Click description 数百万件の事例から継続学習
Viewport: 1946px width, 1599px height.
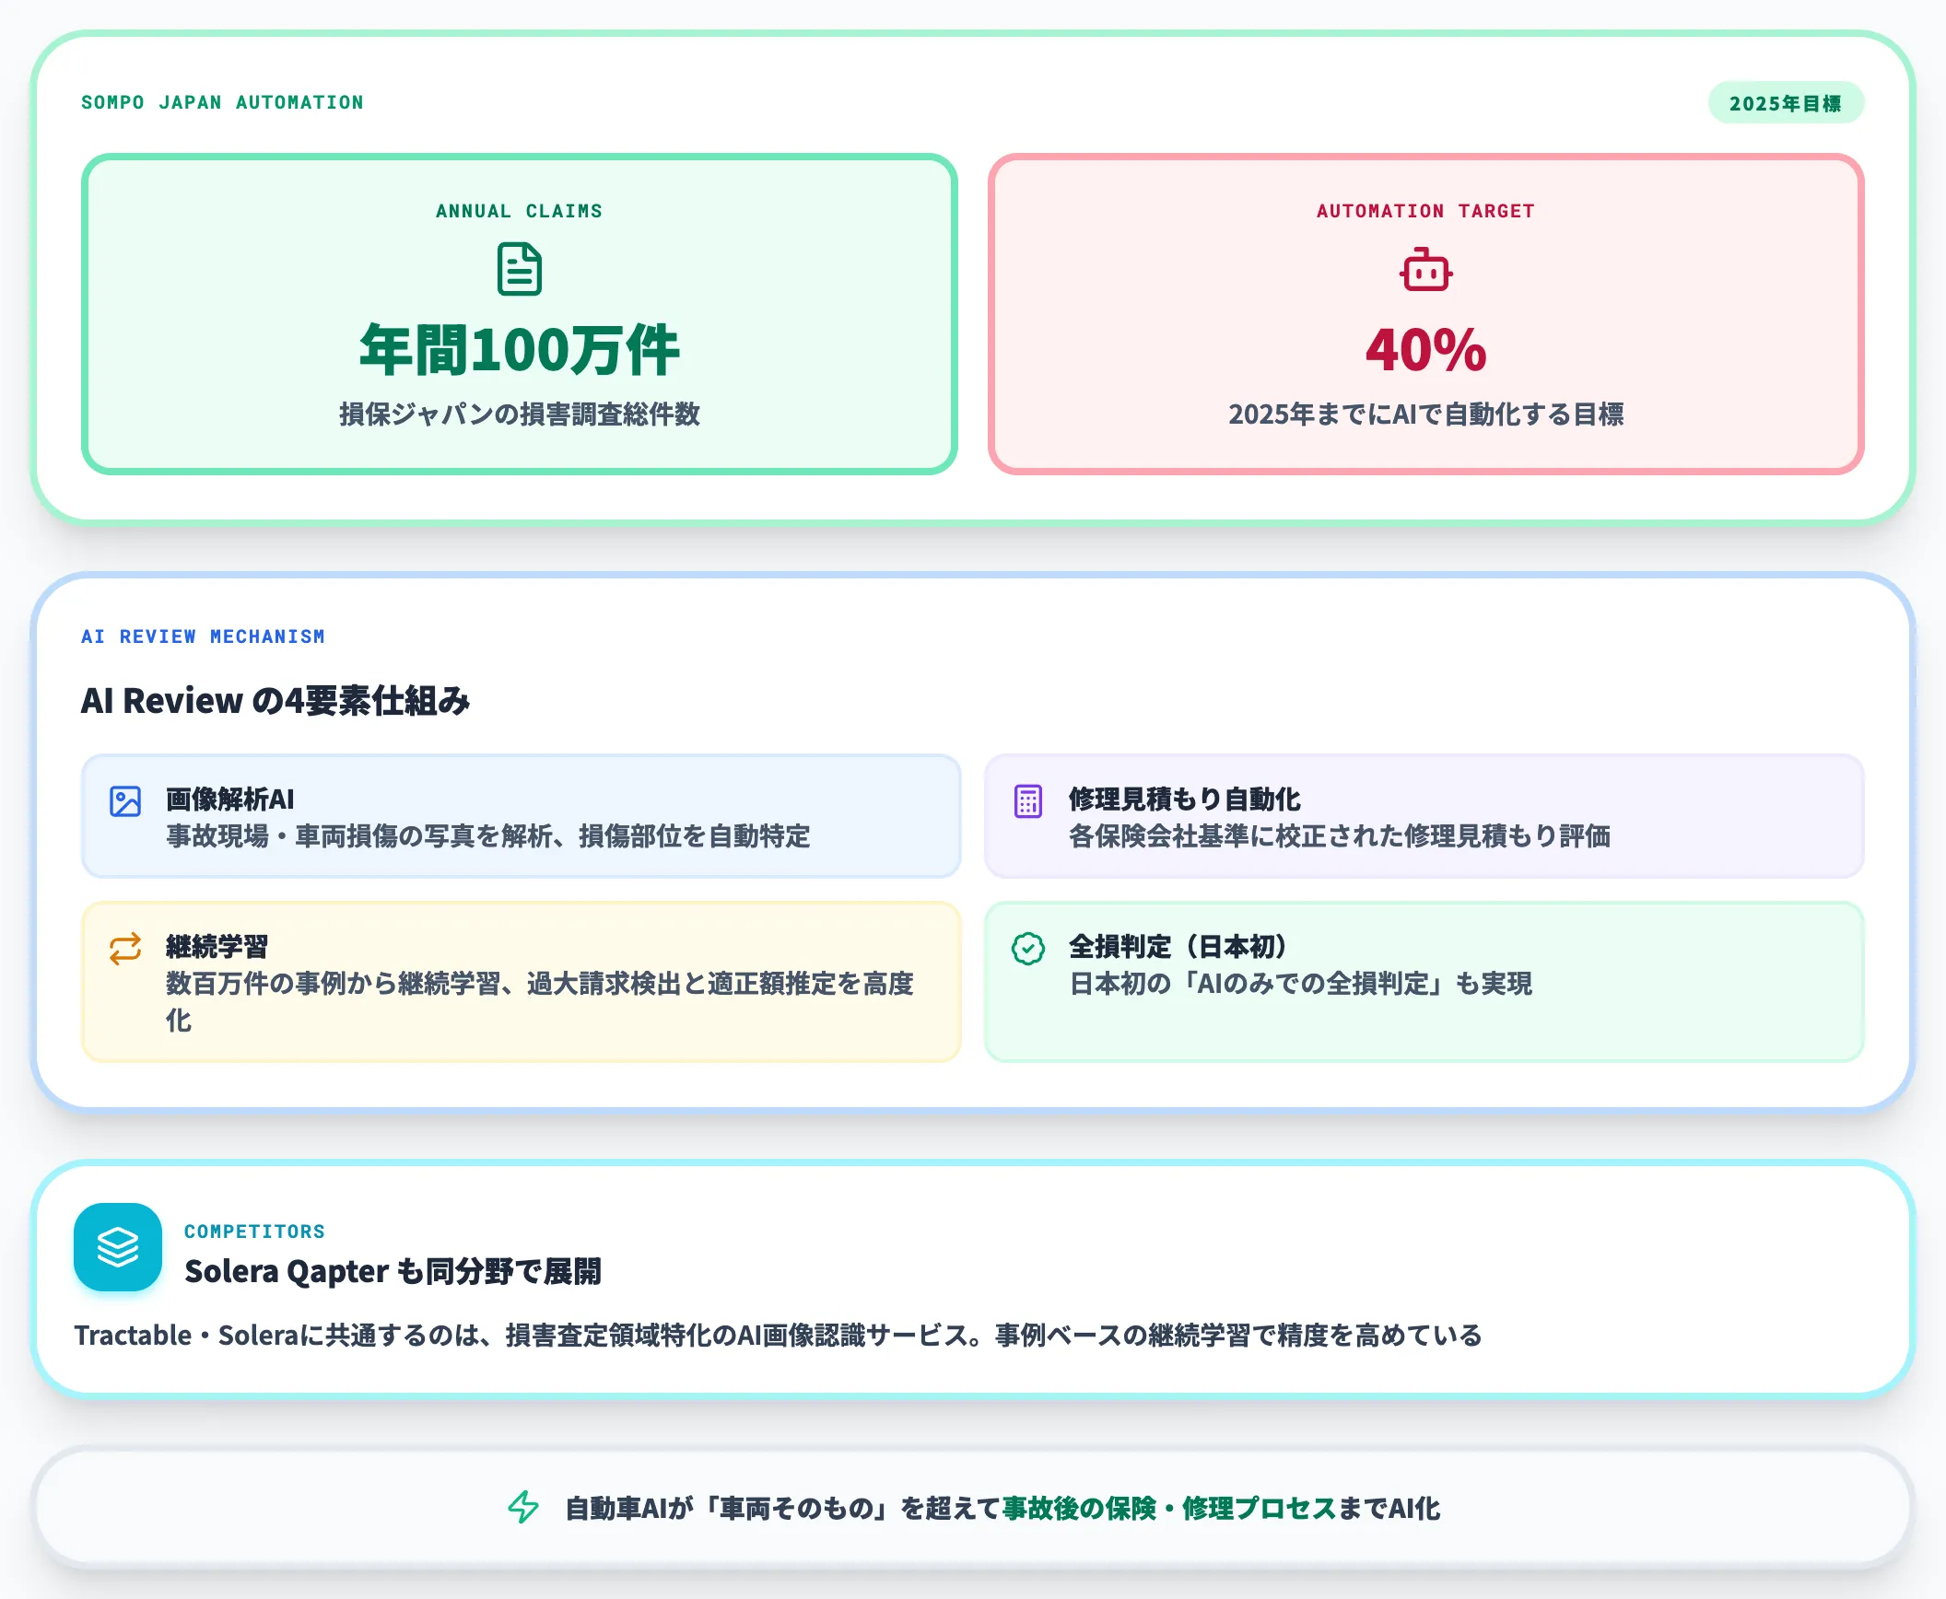[540, 1002]
